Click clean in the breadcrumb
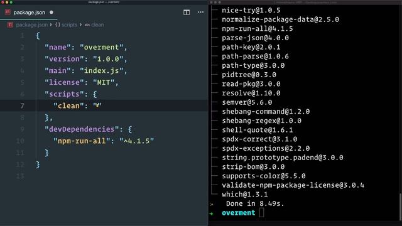Viewport: 402px width, 226px height. (98, 25)
